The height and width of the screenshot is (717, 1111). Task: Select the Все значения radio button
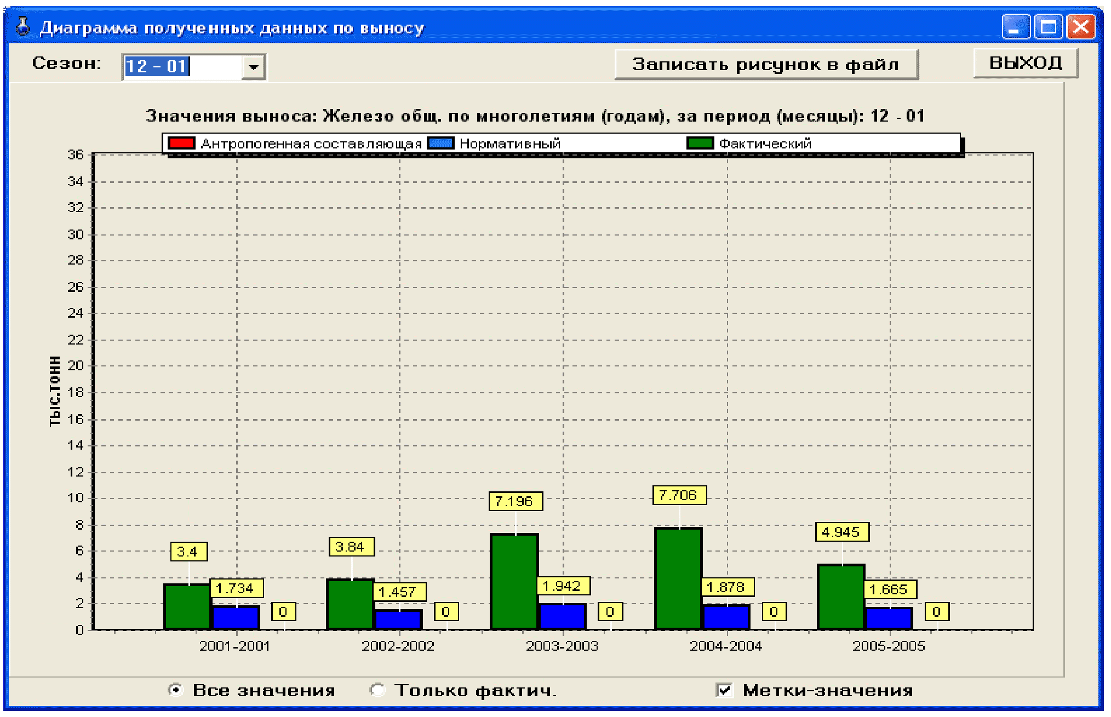coord(175,690)
